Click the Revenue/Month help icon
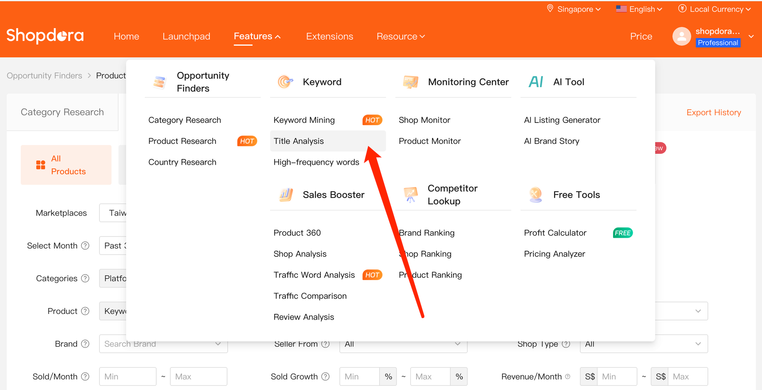Screen dimensions: 762x390 pyautogui.click(x=568, y=377)
